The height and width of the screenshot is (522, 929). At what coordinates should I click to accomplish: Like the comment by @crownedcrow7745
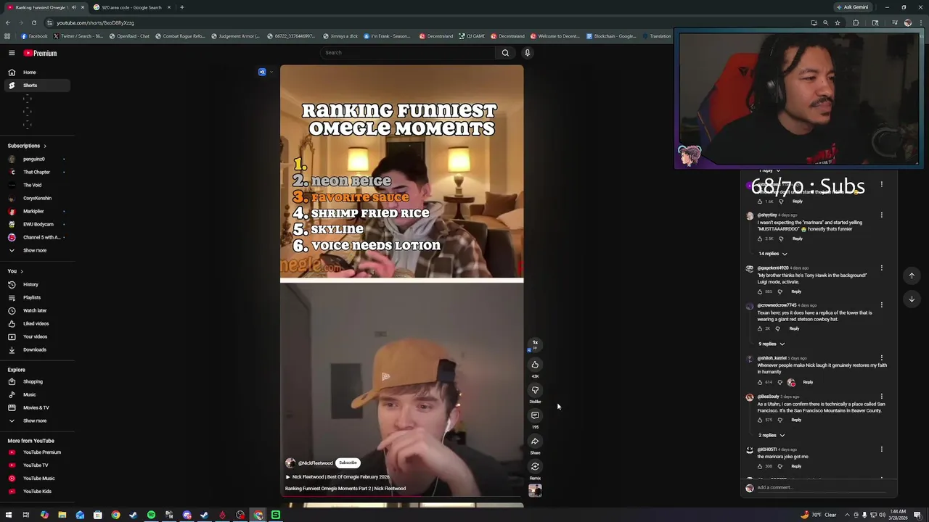coord(760,328)
